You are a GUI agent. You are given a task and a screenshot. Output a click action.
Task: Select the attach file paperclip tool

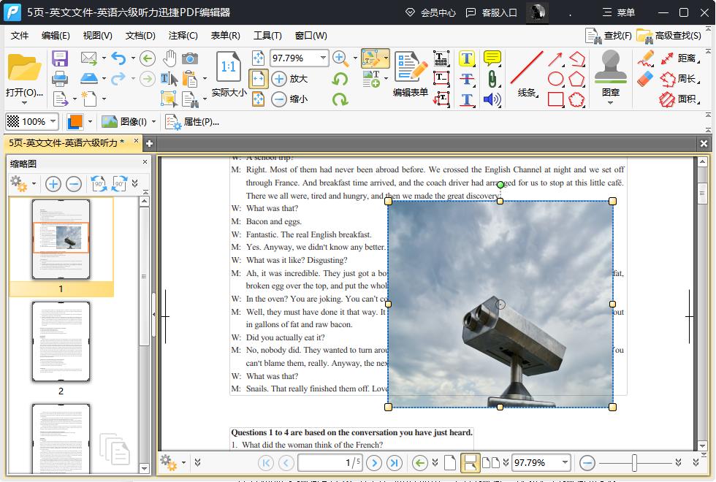pyautogui.click(x=492, y=79)
